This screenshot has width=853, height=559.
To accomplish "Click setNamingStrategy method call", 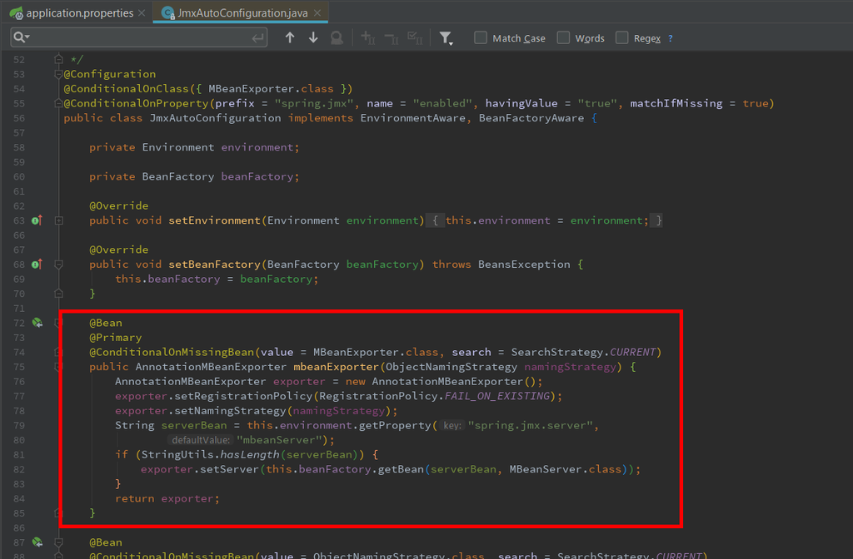I will (230, 411).
